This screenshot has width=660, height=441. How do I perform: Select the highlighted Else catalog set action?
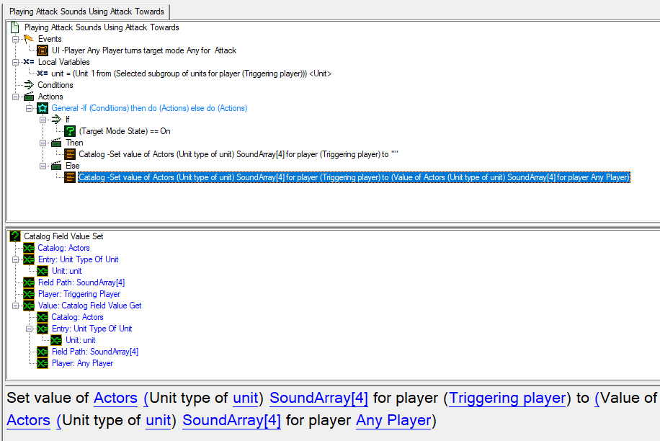[x=354, y=177]
